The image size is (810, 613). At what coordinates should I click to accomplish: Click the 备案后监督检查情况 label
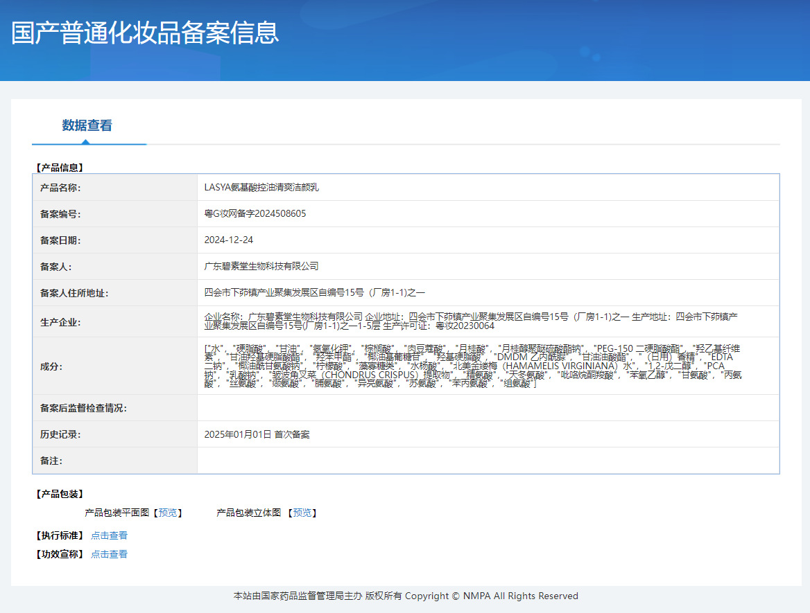coord(84,408)
